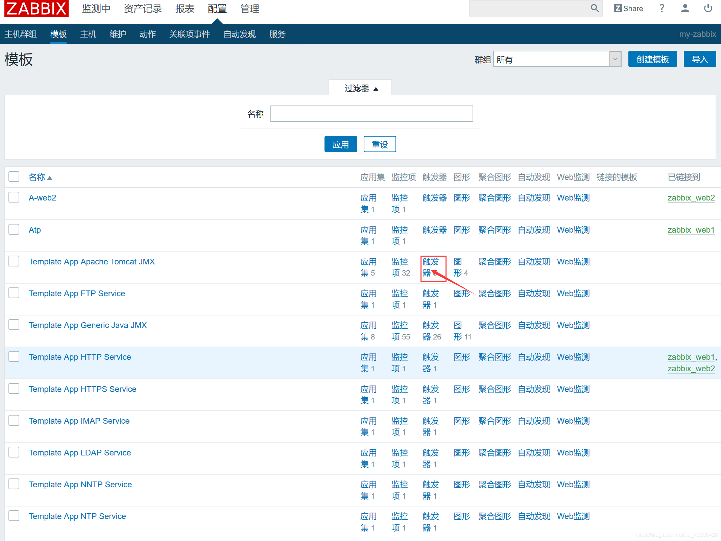Open Template App NTP Service link
This screenshot has width=721, height=541.
[x=77, y=516]
